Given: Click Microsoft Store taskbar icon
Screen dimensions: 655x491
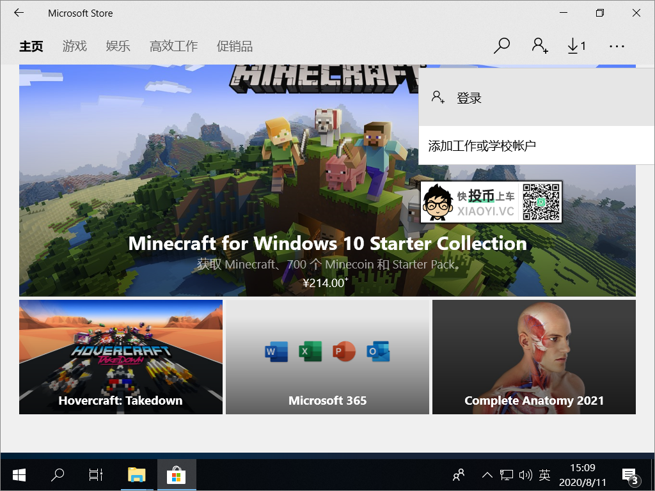Looking at the screenshot, I should 177,475.
